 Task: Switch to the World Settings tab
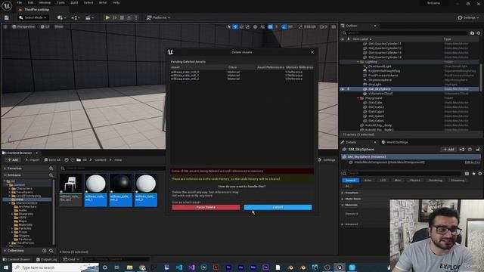tap(395, 142)
